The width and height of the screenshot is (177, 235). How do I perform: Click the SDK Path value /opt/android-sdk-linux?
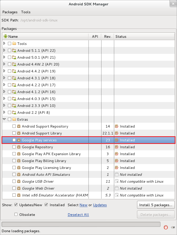click(39, 20)
